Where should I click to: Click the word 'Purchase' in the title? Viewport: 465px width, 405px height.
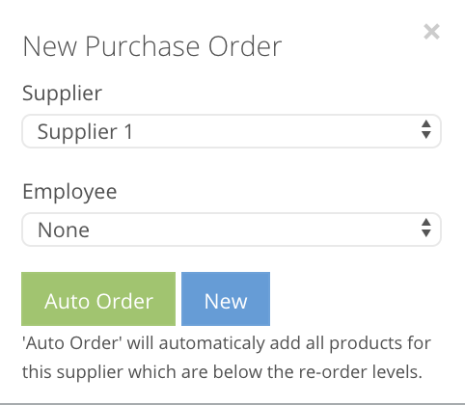pos(142,47)
